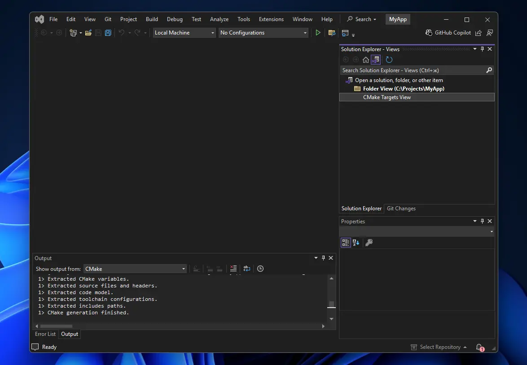The width and height of the screenshot is (527, 365).
Task: Click Open a solution, folder, or other item
Action: coord(398,80)
